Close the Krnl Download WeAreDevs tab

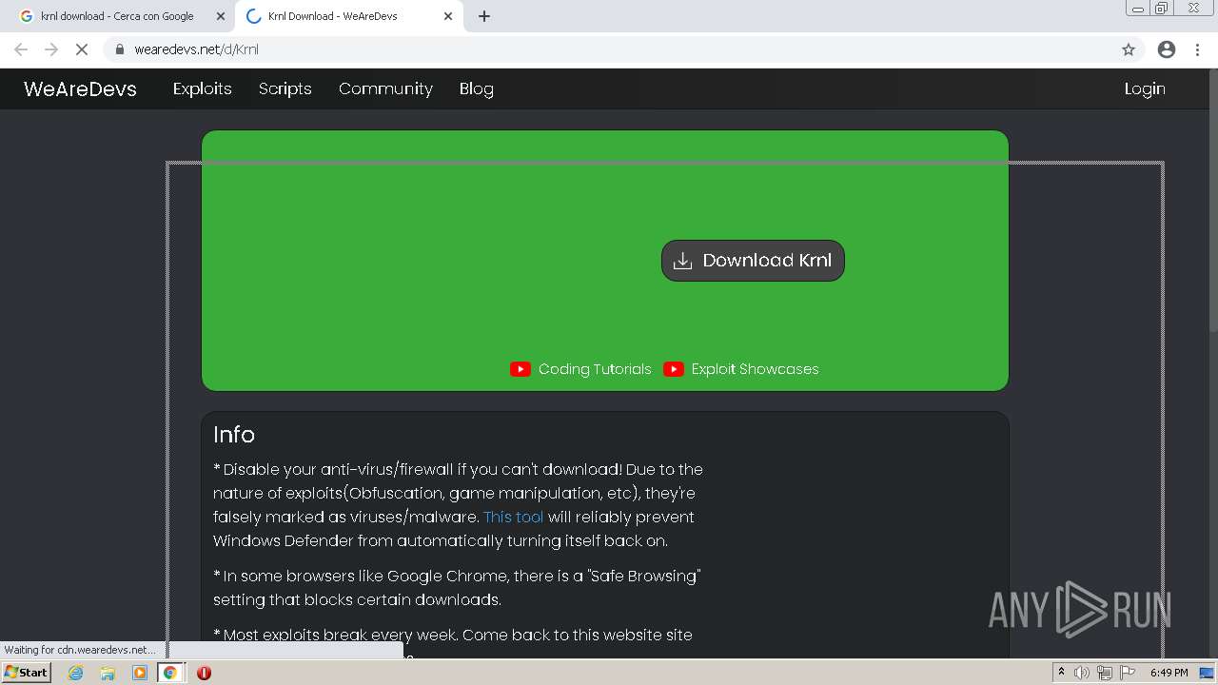pyautogui.click(x=448, y=16)
